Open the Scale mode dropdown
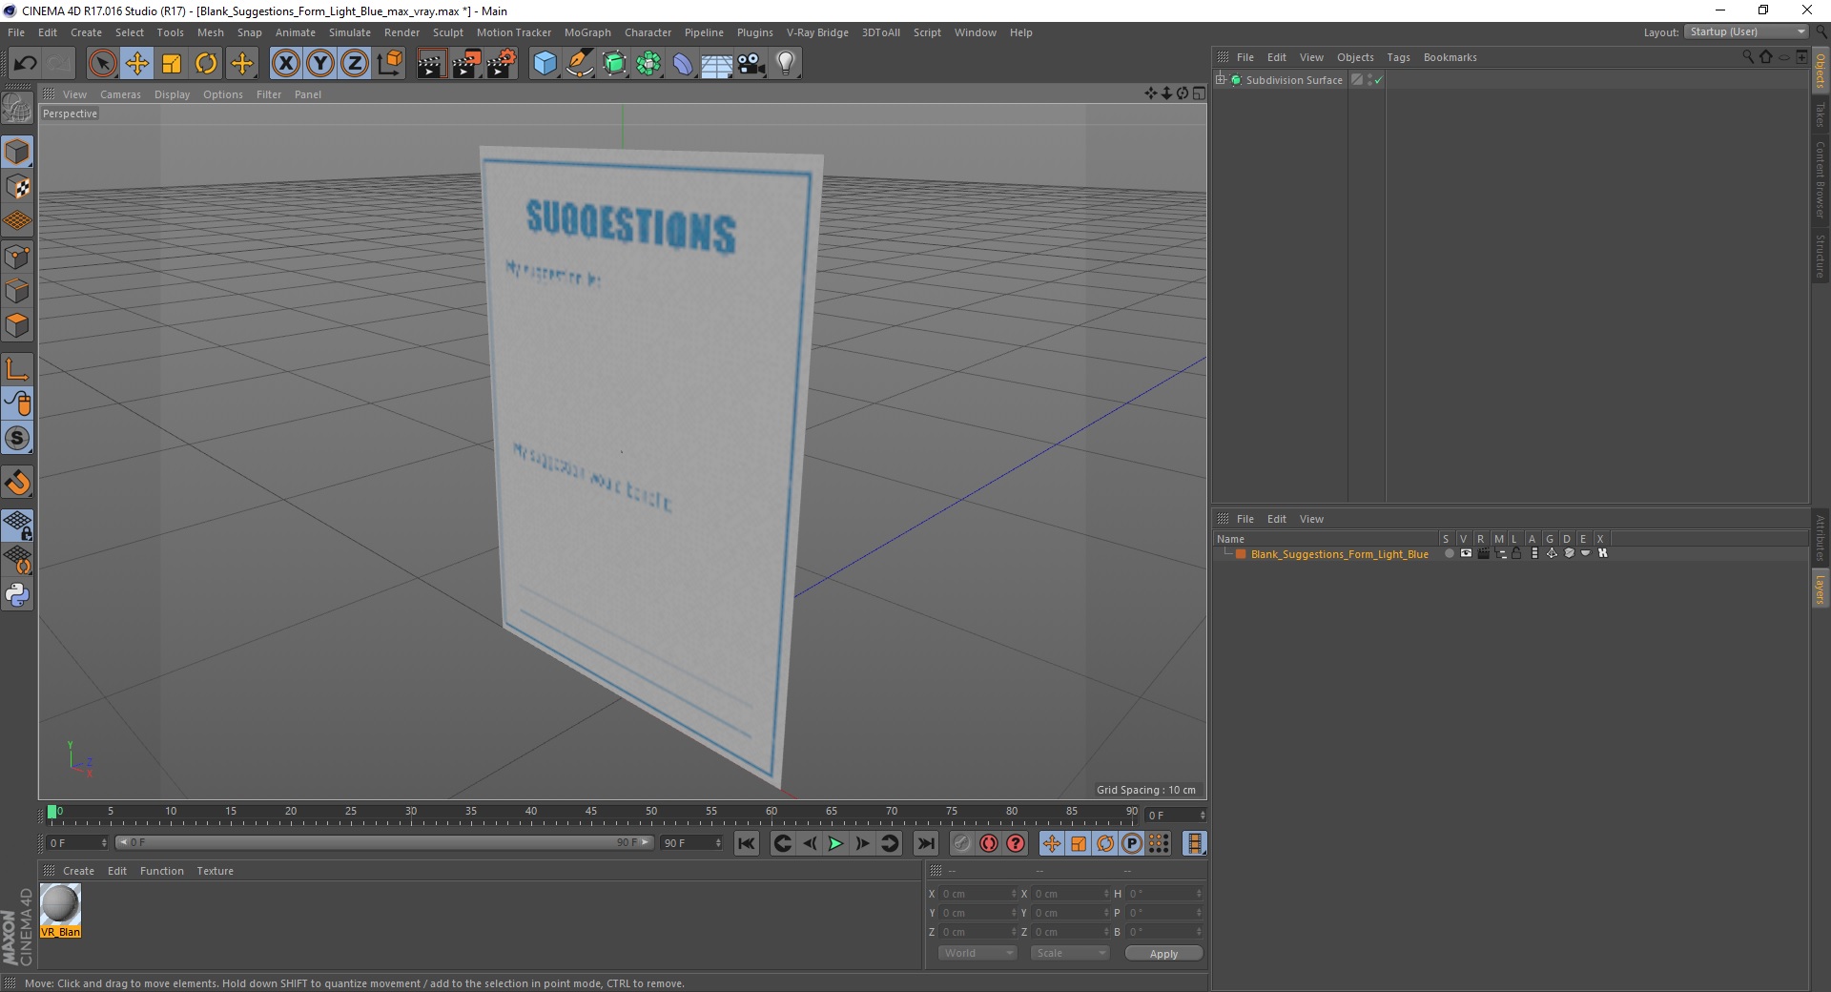This screenshot has width=1831, height=992. 1070,953
